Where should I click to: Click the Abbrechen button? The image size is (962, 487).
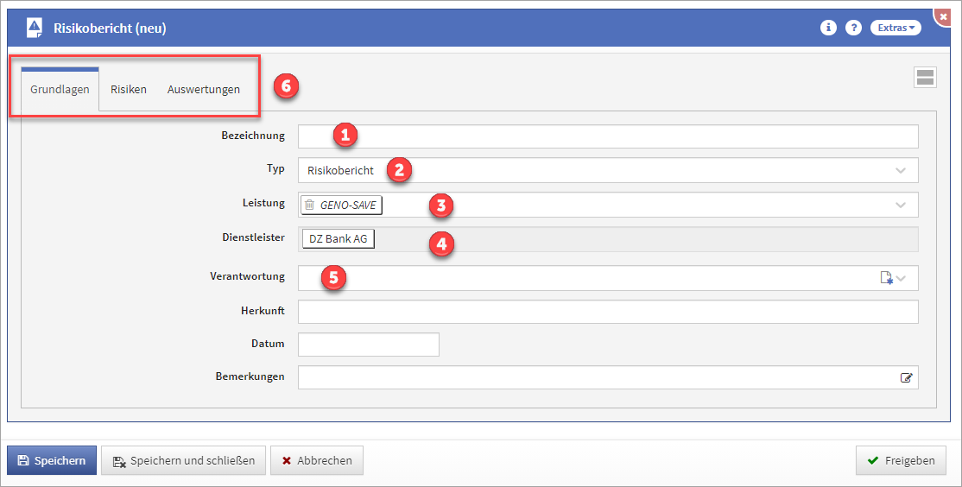pos(317,460)
